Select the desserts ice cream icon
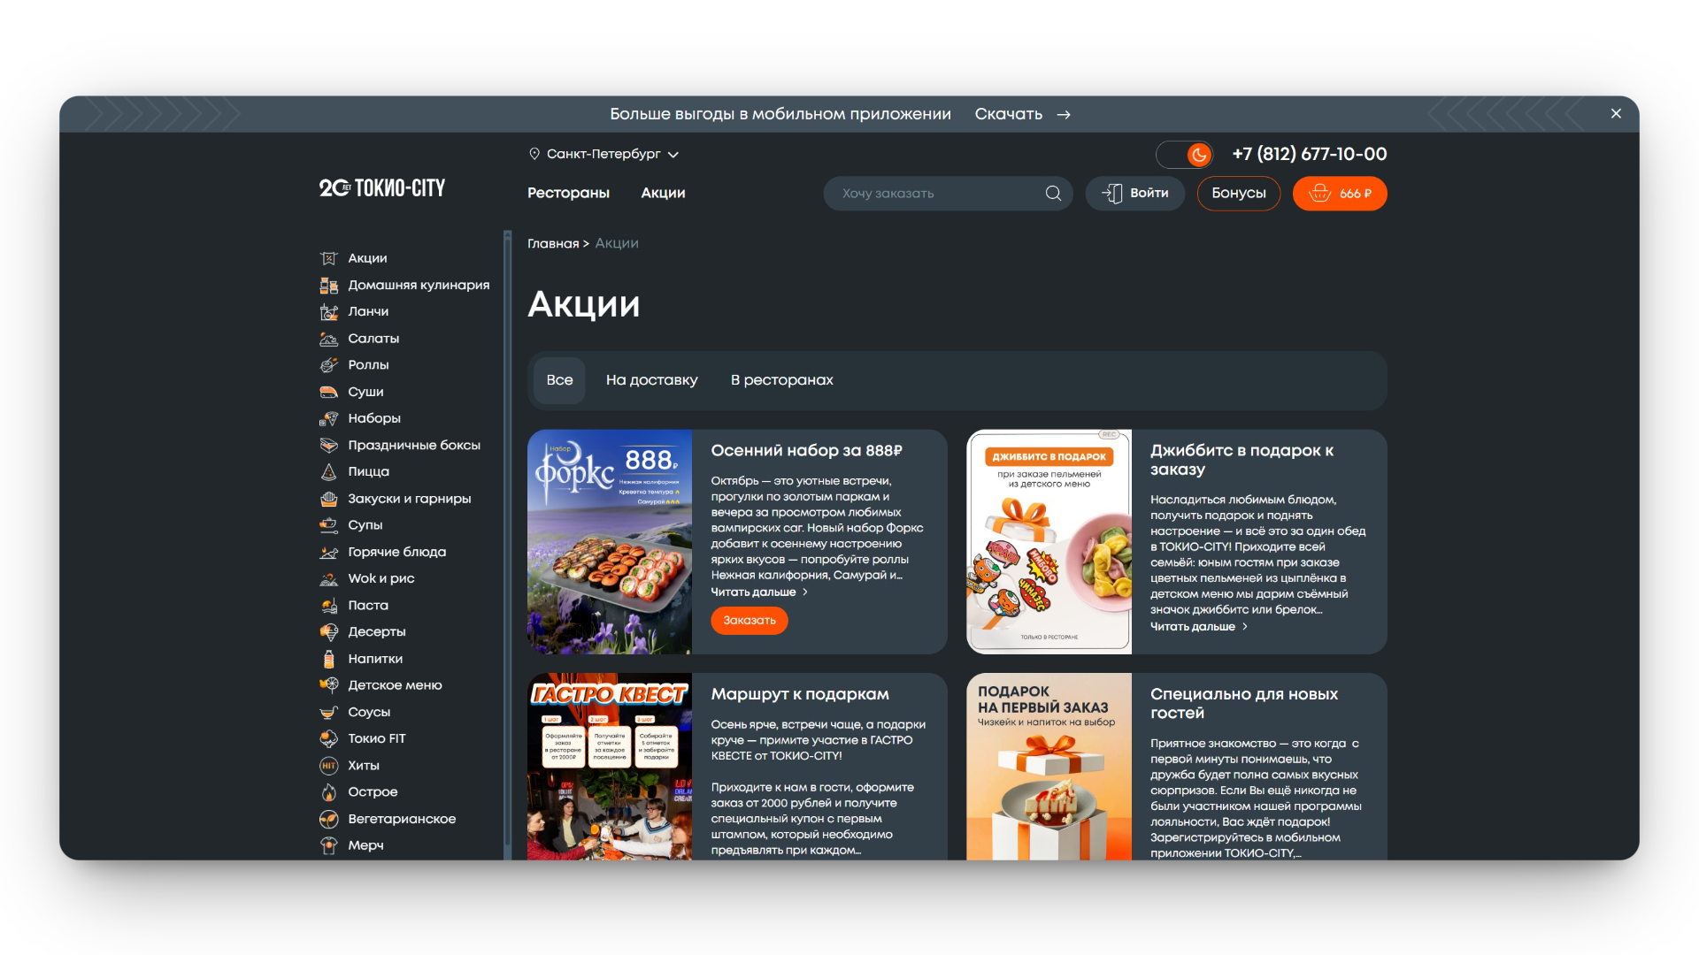 [x=328, y=632]
